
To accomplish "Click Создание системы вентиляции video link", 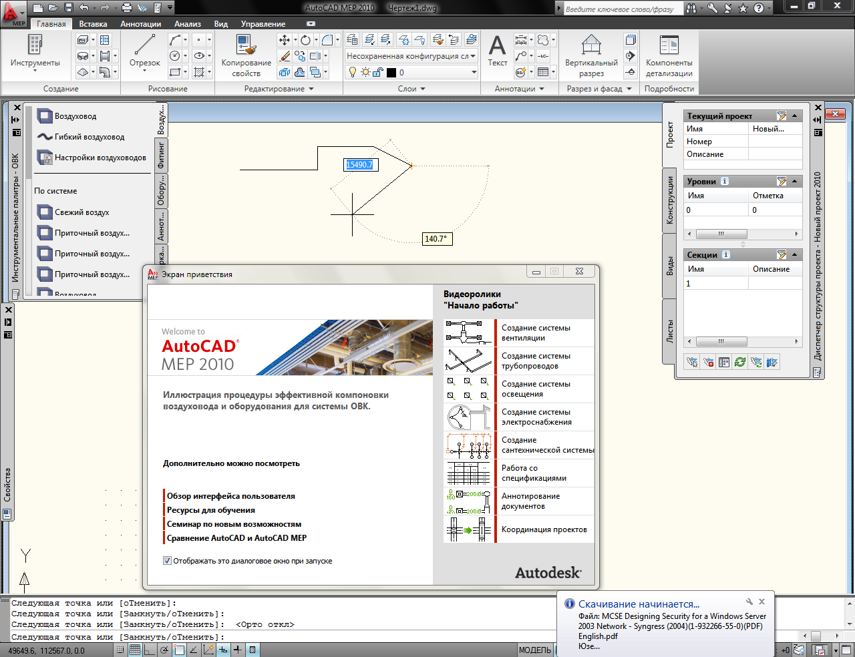I will [x=536, y=333].
